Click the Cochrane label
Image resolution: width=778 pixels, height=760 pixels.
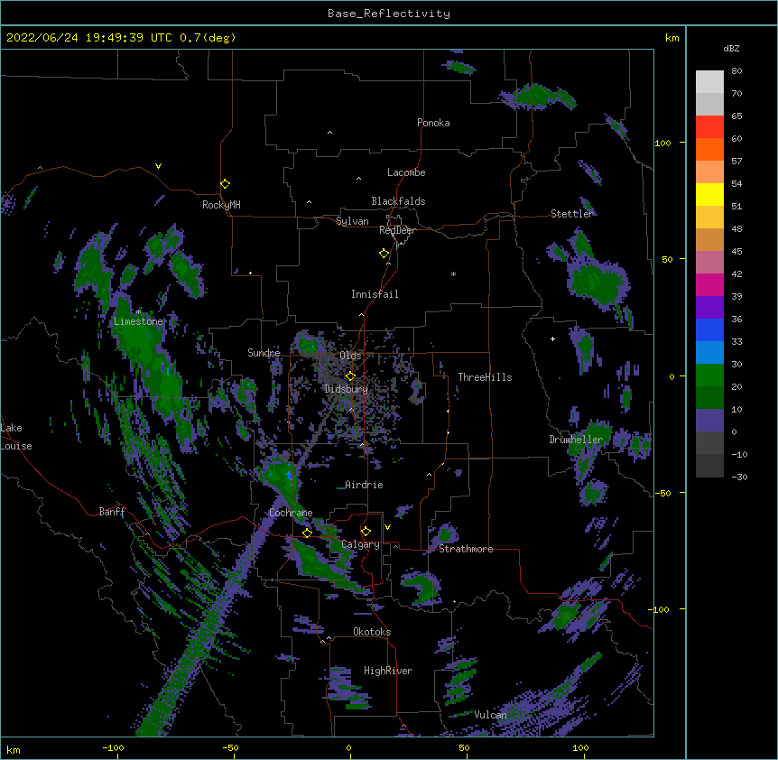291,513
